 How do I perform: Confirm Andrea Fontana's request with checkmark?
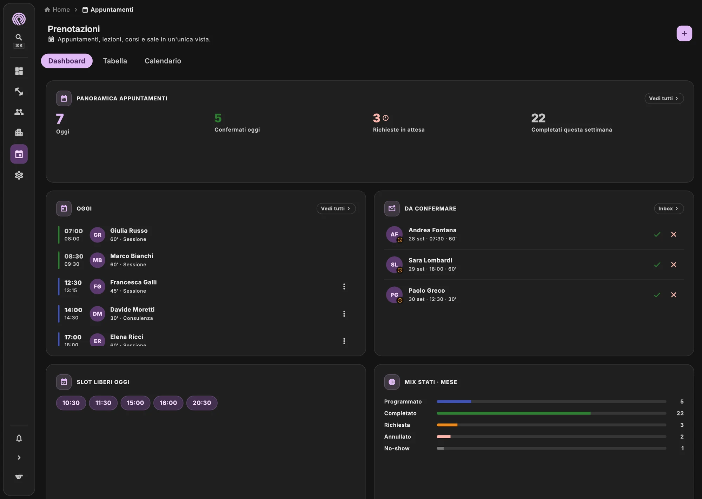point(657,234)
